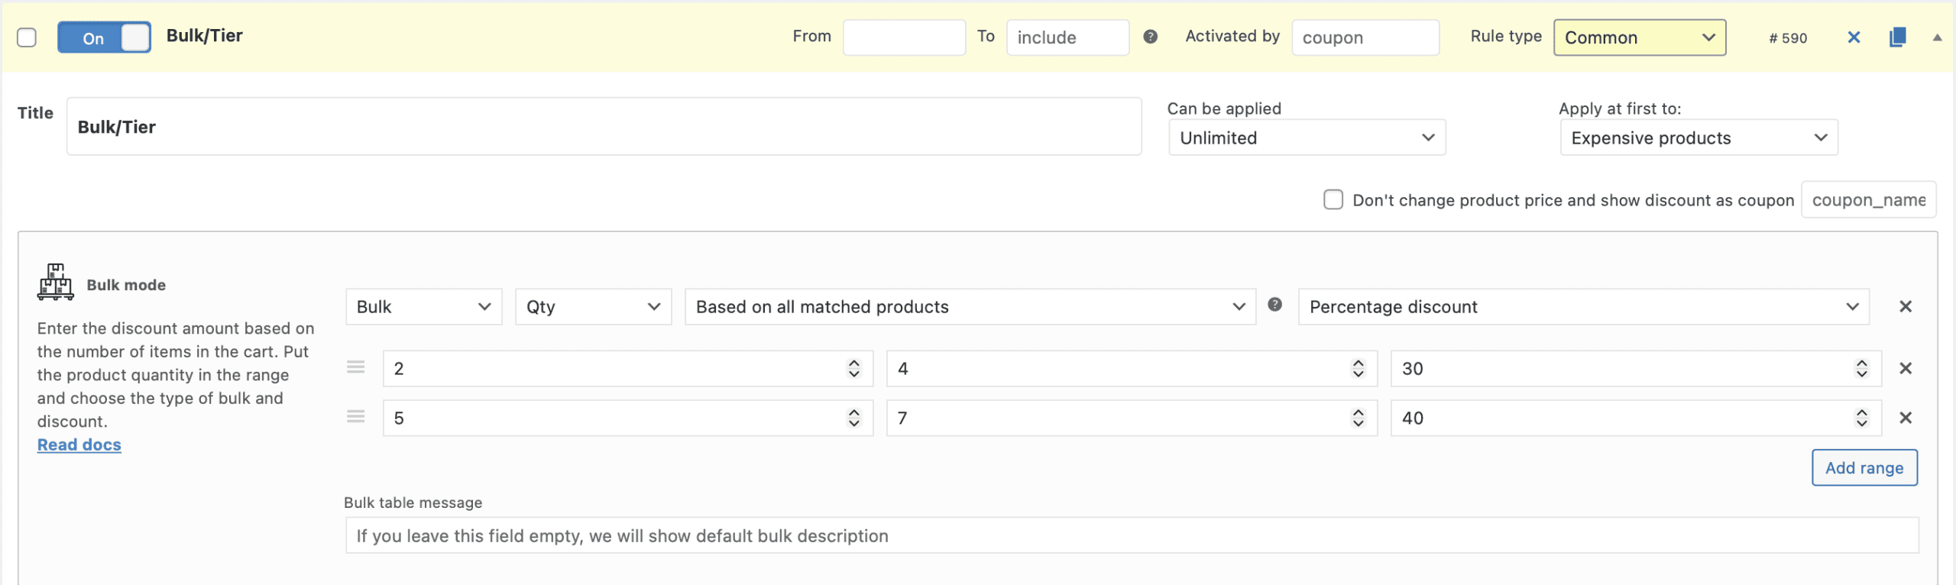Collapse the rule panel with the arrow
Image resolution: width=1956 pixels, height=585 pixels.
tap(1937, 37)
